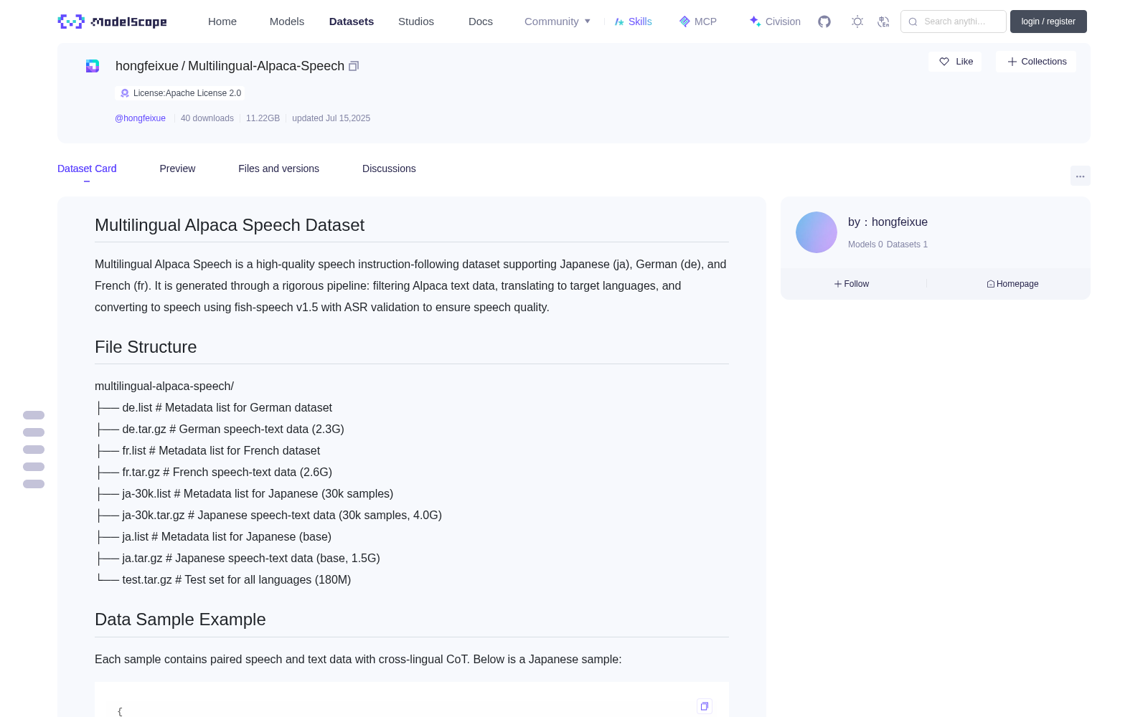1148x717 pixels.
Task: Click the 'test.tar.gz' test set line
Action: (x=224, y=579)
